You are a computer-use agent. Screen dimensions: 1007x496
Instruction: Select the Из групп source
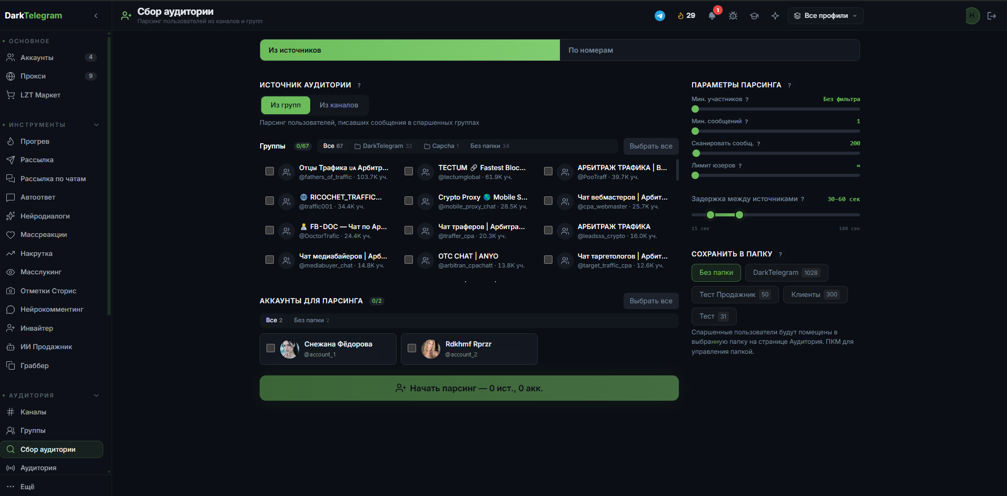point(285,105)
